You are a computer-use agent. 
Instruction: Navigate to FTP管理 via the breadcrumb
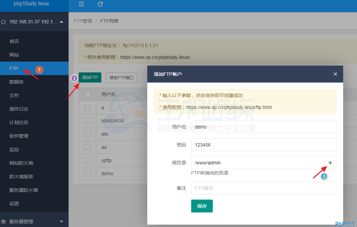point(82,21)
